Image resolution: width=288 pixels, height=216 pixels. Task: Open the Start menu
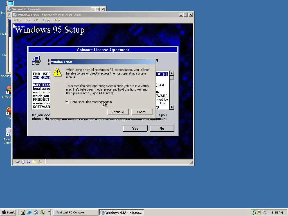point(8,212)
